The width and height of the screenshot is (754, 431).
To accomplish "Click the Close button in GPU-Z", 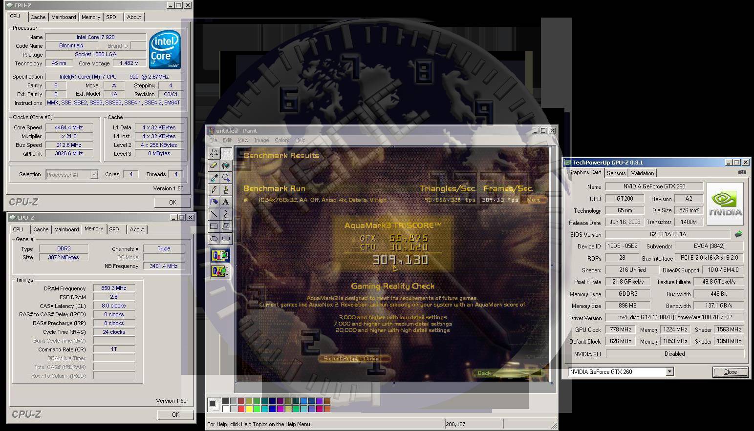I will pos(731,372).
